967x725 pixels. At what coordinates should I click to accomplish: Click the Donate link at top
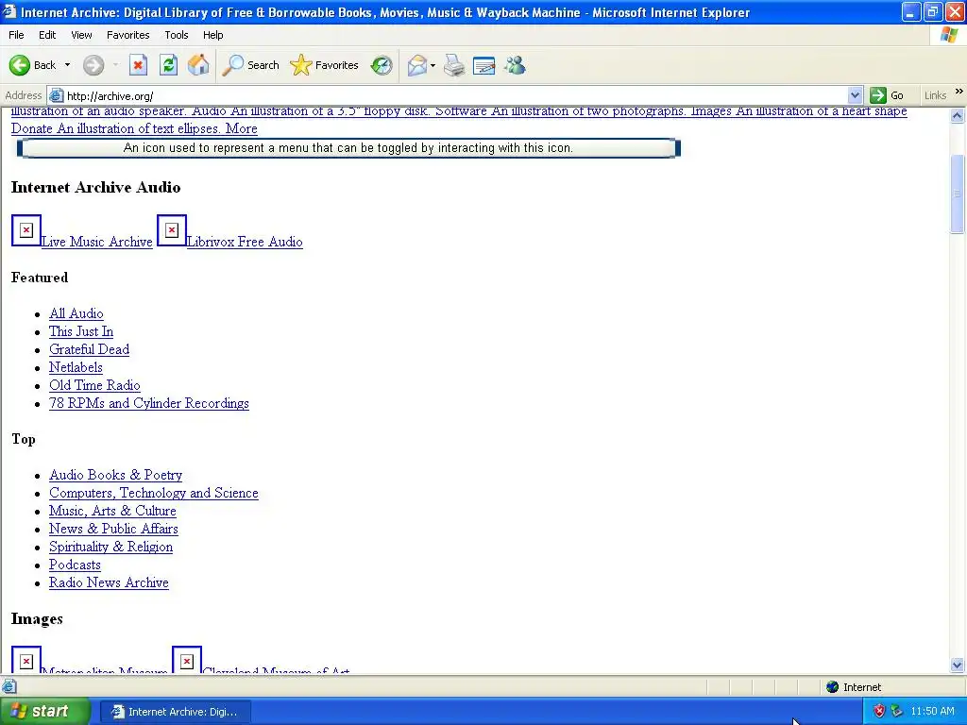pyautogui.click(x=32, y=128)
